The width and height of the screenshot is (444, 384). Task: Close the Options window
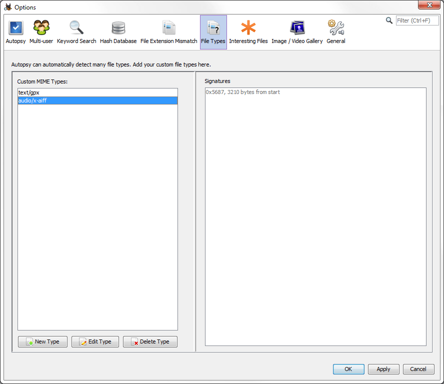click(429, 5)
